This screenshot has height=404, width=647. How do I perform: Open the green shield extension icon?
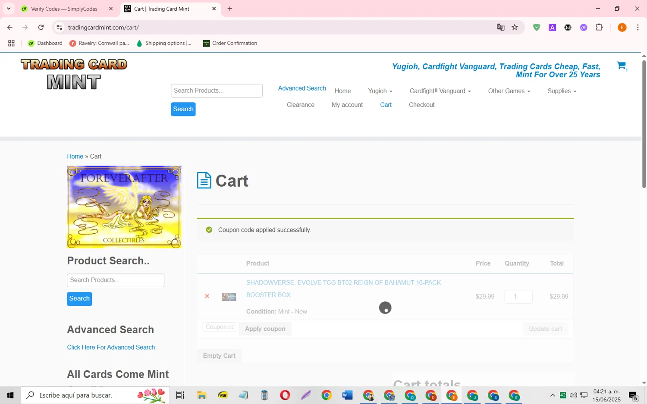pyautogui.click(x=537, y=27)
